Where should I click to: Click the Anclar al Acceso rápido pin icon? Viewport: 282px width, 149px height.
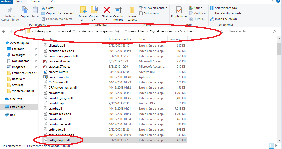pos(10,10)
